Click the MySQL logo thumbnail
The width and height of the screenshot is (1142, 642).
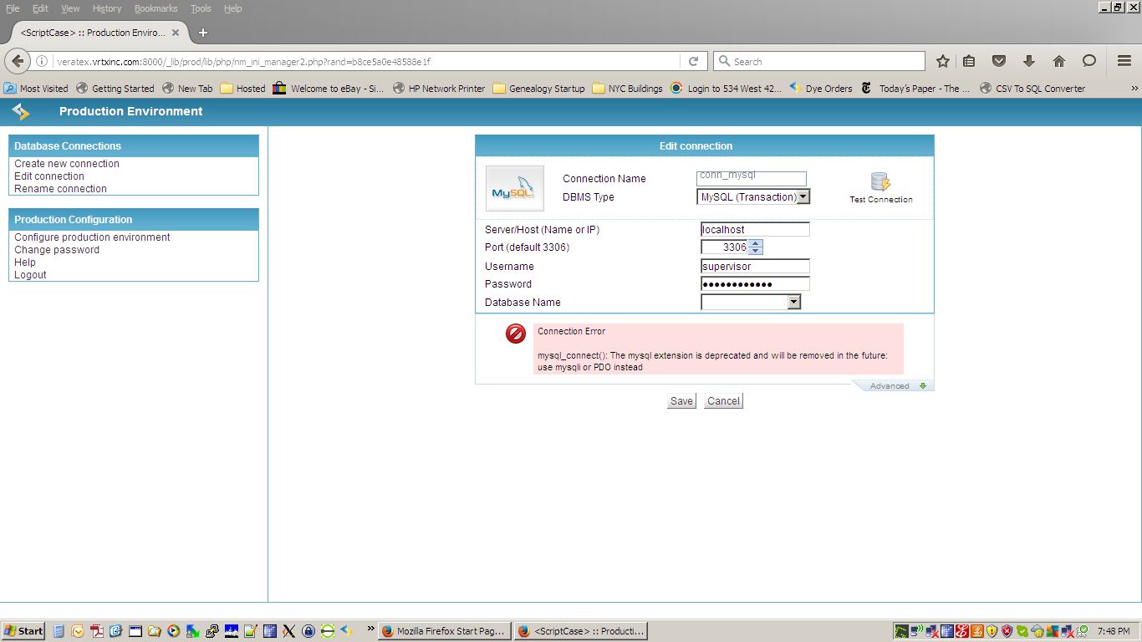[514, 188]
